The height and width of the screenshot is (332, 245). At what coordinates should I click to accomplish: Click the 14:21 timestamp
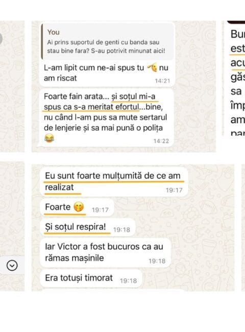point(162,81)
